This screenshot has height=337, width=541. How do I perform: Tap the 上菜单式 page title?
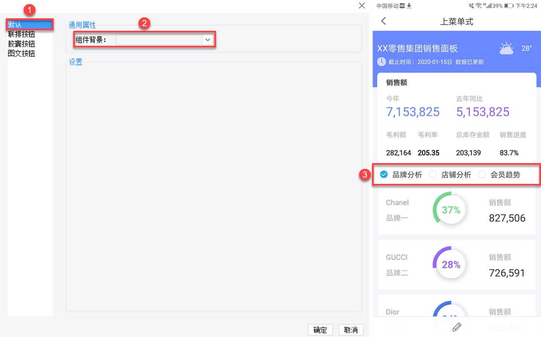[457, 21]
